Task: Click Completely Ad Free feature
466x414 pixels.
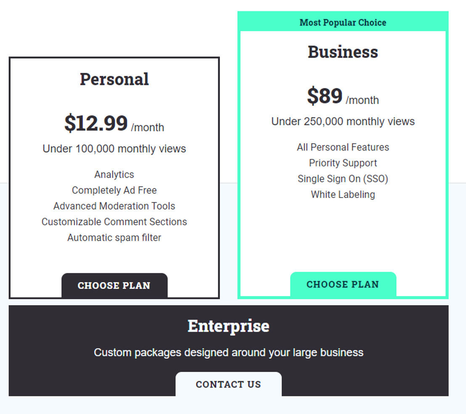Action: tap(114, 190)
